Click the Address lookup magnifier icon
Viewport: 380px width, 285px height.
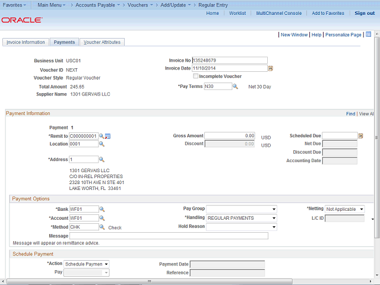point(102,160)
